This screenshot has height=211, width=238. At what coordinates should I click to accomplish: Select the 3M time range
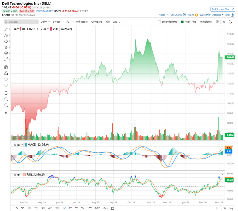point(43,208)
